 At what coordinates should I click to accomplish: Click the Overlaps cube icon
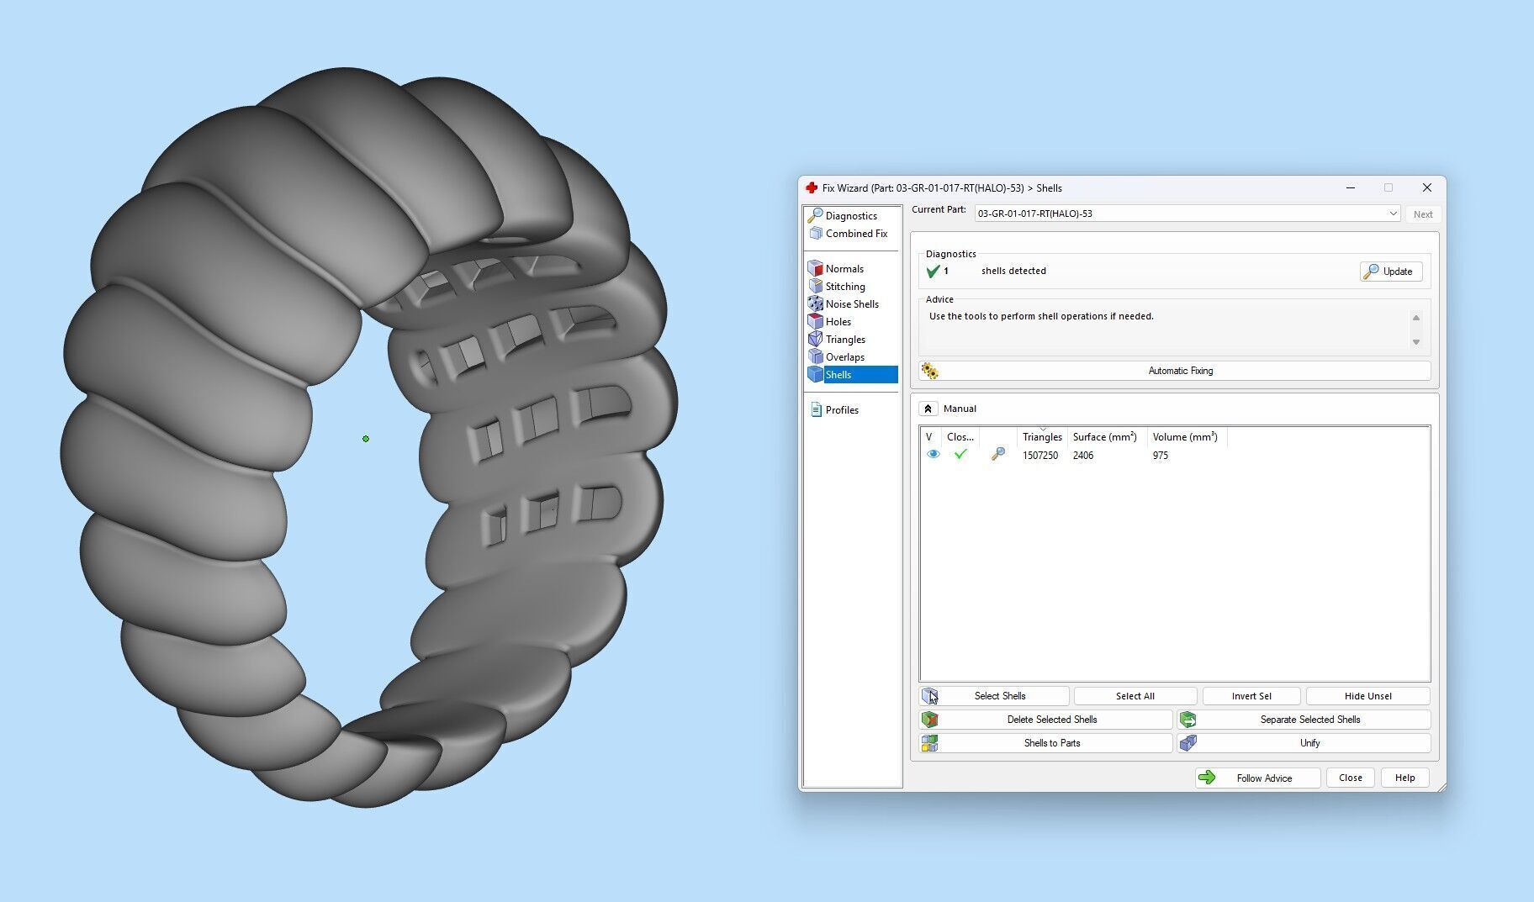tap(815, 356)
